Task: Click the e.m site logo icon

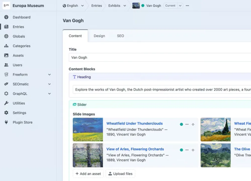Action: [x=6, y=6]
